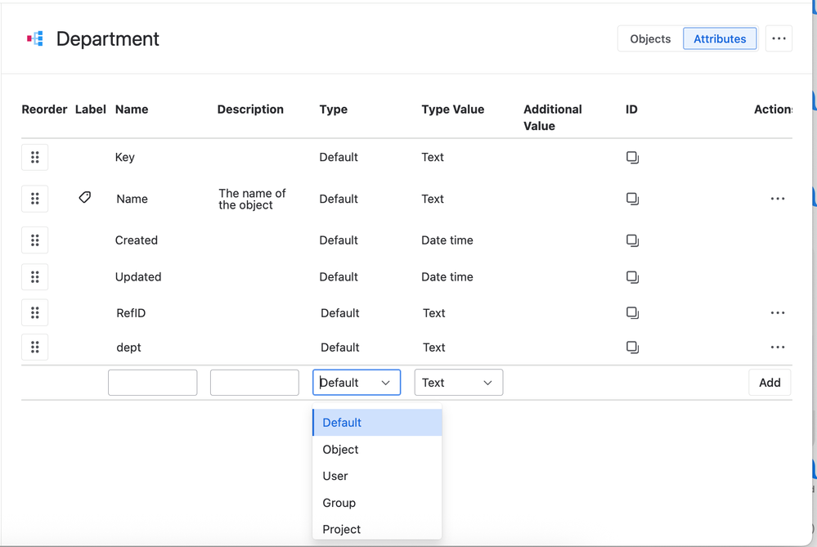Click reorder handle for Created row
817x547 pixels.
click(34, 240)
